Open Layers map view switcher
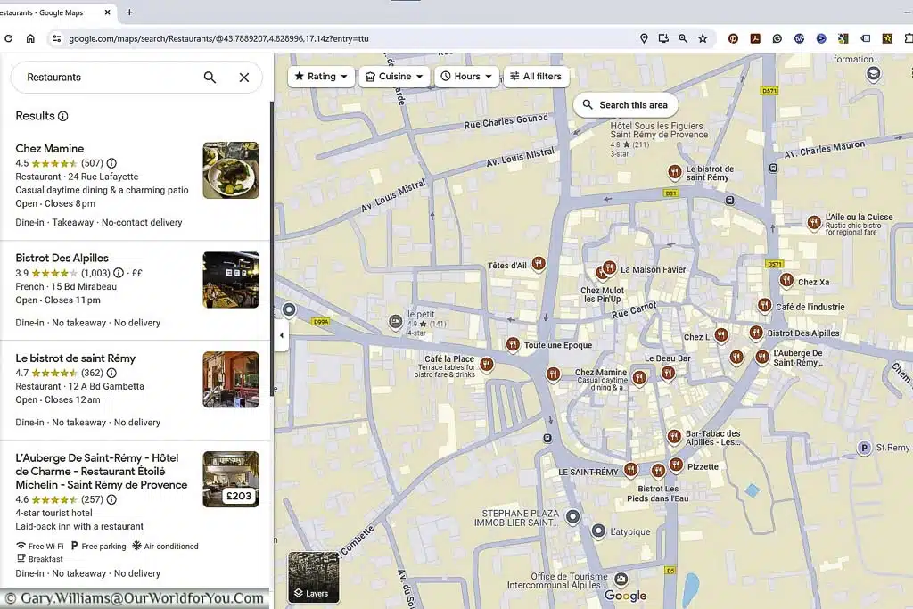 [313, 577]
